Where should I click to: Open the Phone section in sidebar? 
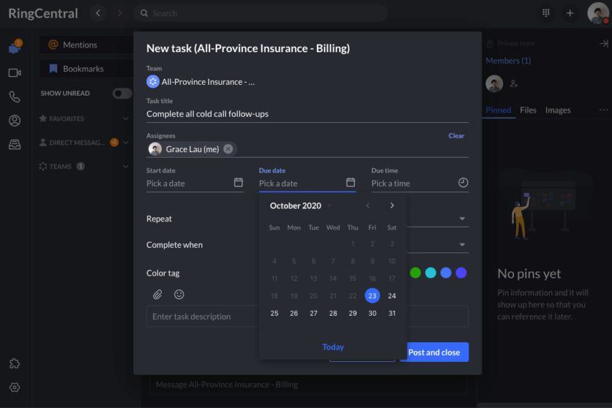pos(14,96)
